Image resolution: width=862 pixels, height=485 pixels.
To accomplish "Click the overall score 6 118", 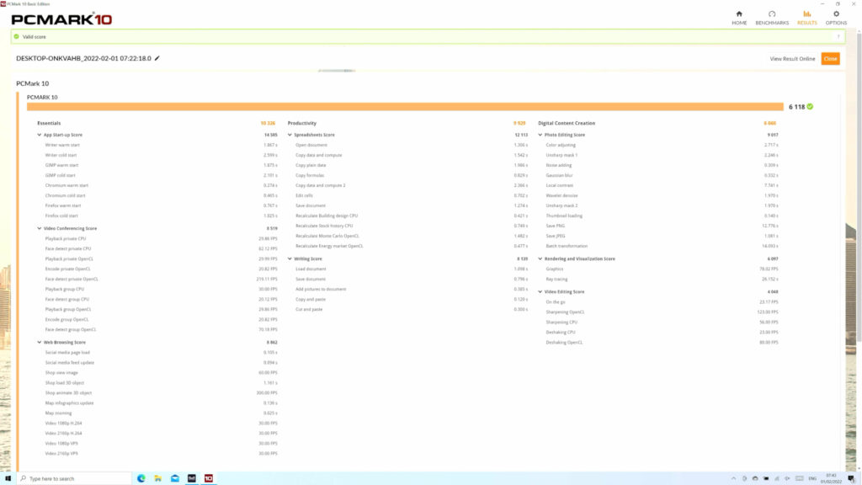I will pyautogui.click(x=796, y=107).
